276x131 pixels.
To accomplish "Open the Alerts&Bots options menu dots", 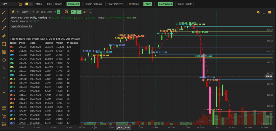I will click(x=174, y=4).
